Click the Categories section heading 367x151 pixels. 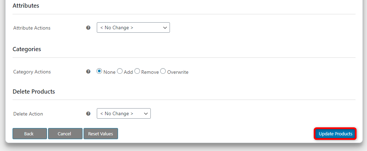pos(27,49)
